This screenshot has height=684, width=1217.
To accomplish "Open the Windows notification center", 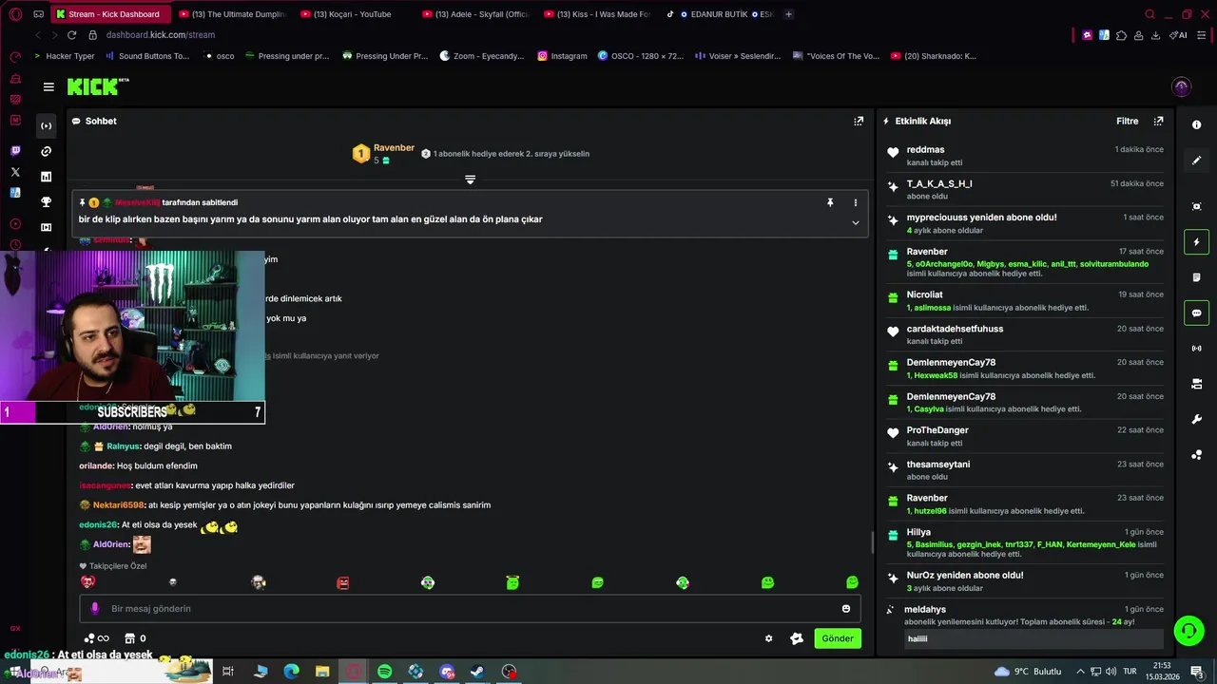I will [1197, 672].
